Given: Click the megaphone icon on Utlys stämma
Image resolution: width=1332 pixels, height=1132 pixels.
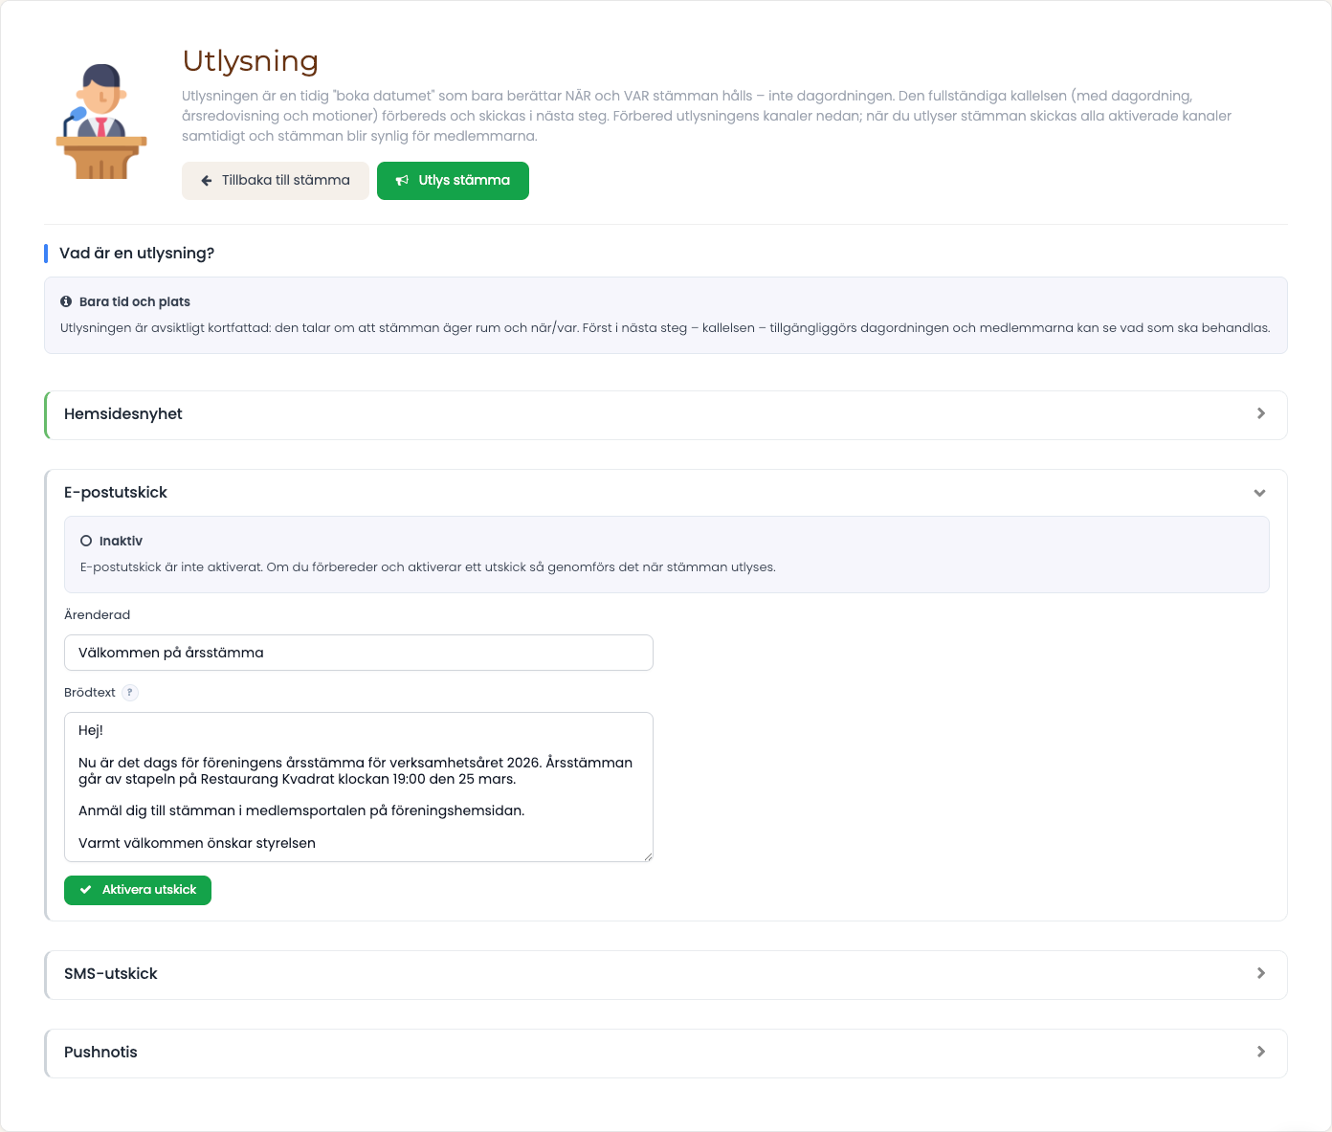Looking at the screenshot, I should click(403, 181).
